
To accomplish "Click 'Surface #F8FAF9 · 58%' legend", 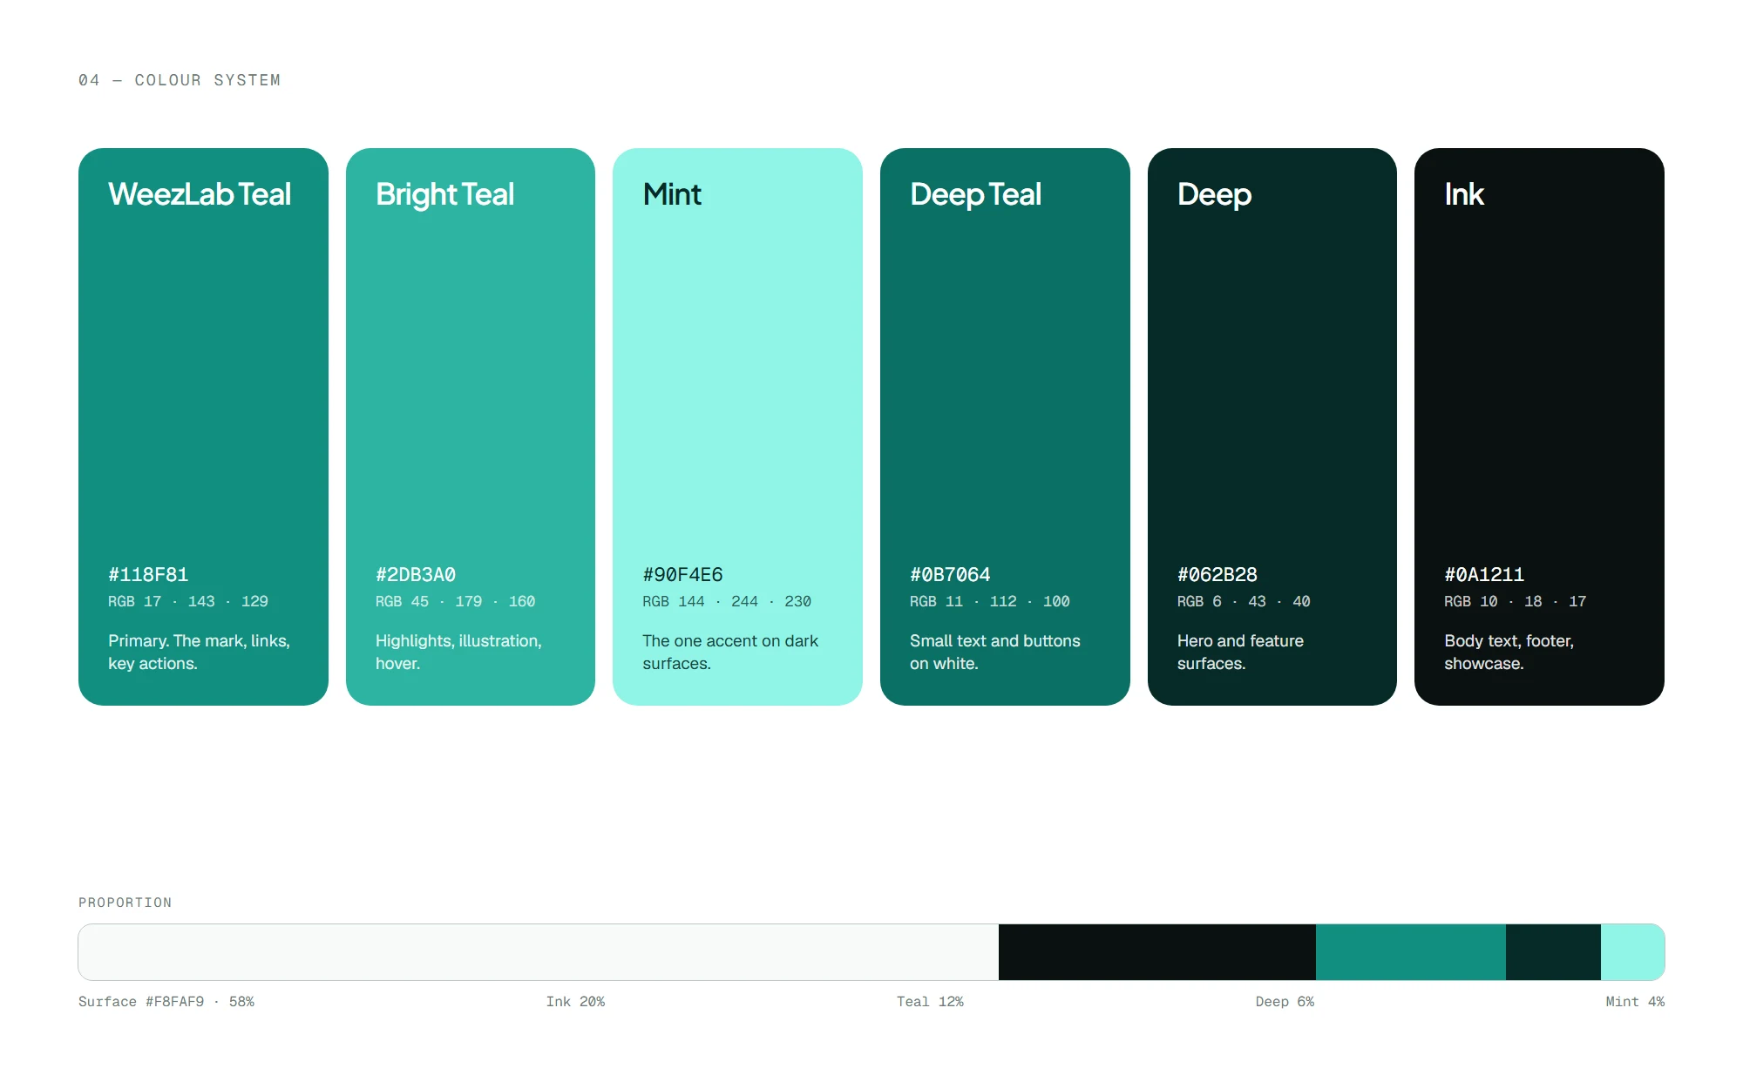I will pos(166,1002).
